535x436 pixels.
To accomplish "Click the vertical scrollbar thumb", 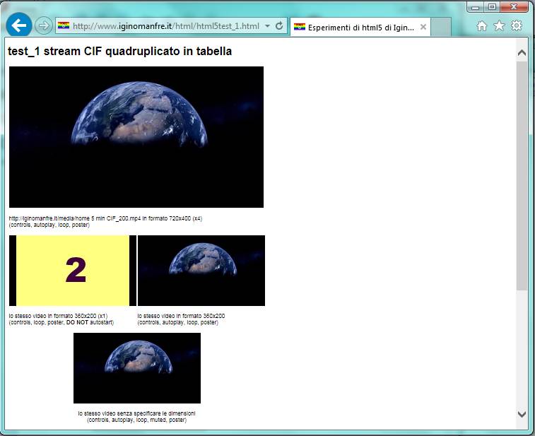I will click(522, 175).
